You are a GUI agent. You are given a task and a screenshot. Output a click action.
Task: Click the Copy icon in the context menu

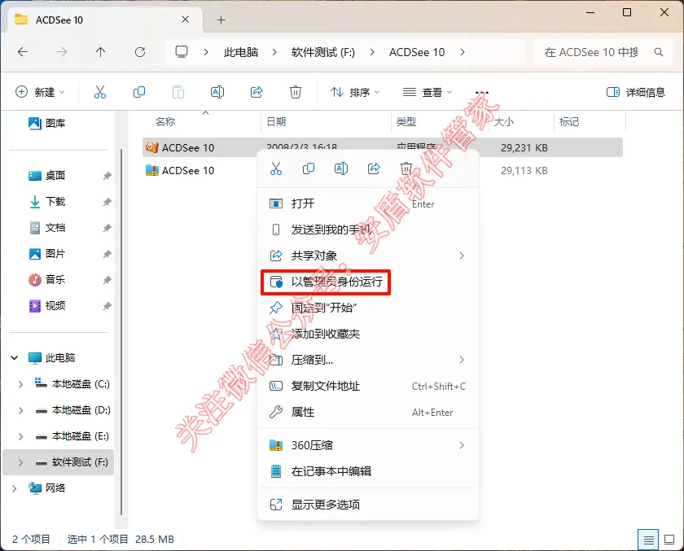point(309,168)
